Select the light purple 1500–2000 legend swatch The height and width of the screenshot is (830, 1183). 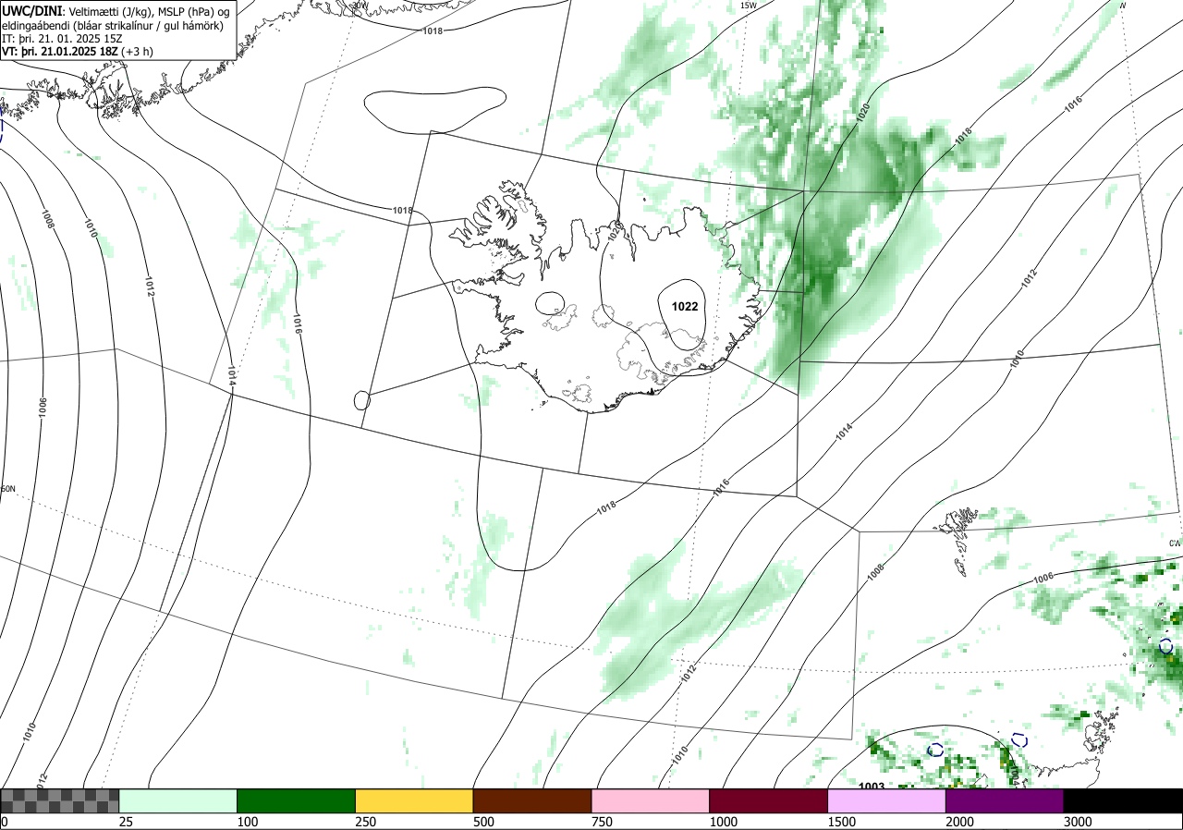pyautogui.click(x=886, y=800)
